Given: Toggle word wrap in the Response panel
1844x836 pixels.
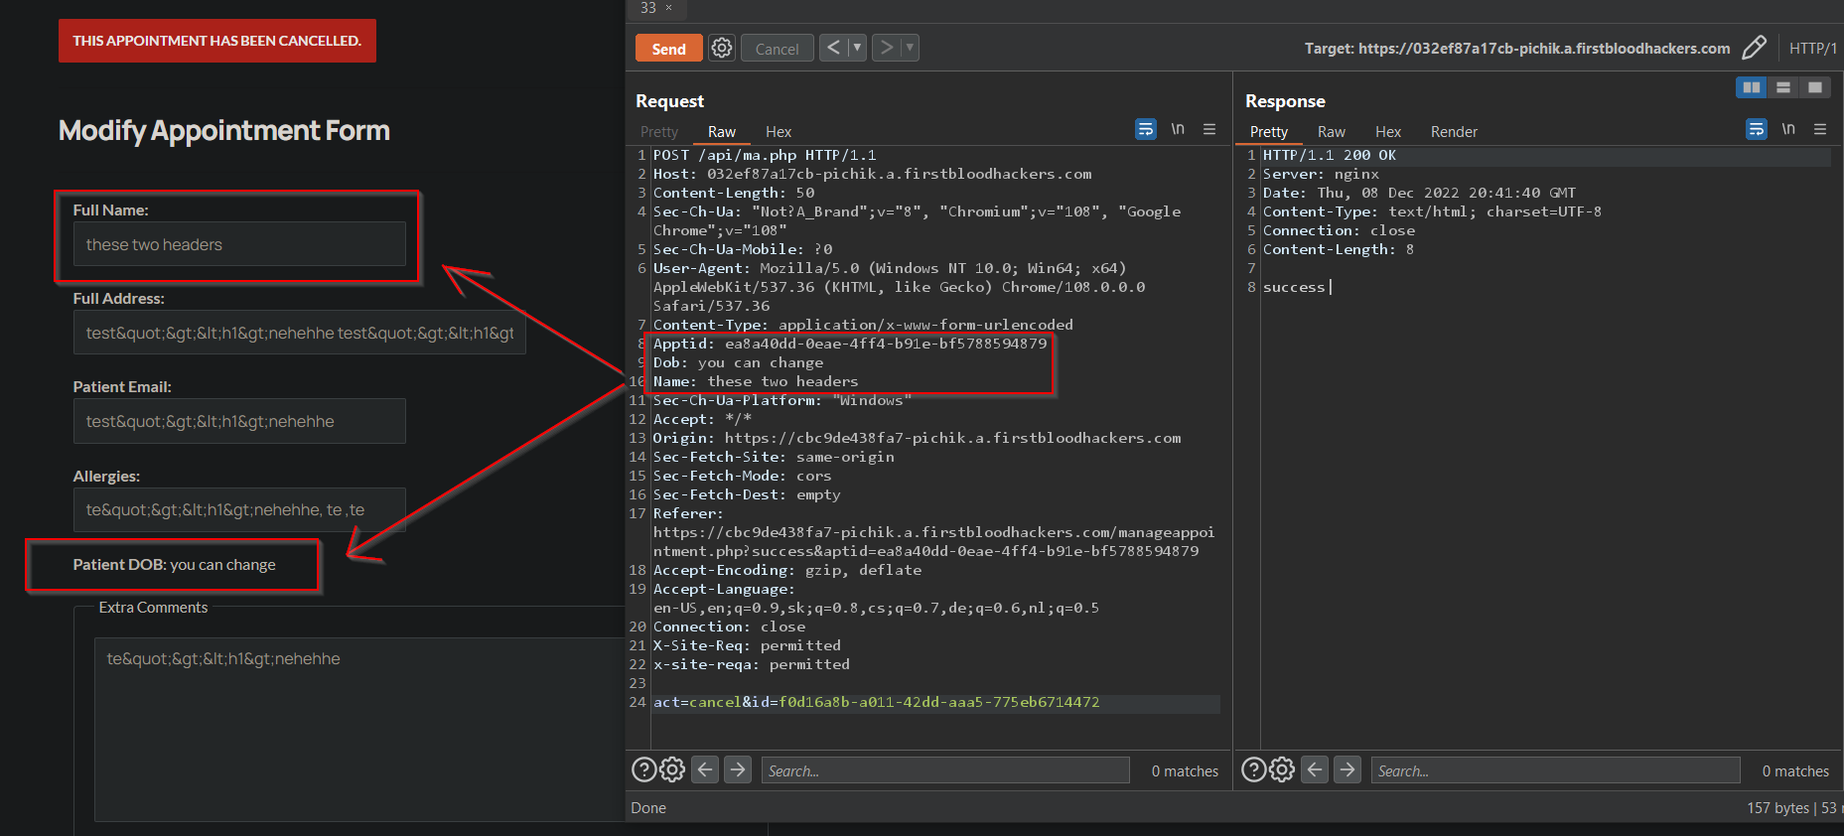Looking at the screenshot, I should pos(1756,129).
